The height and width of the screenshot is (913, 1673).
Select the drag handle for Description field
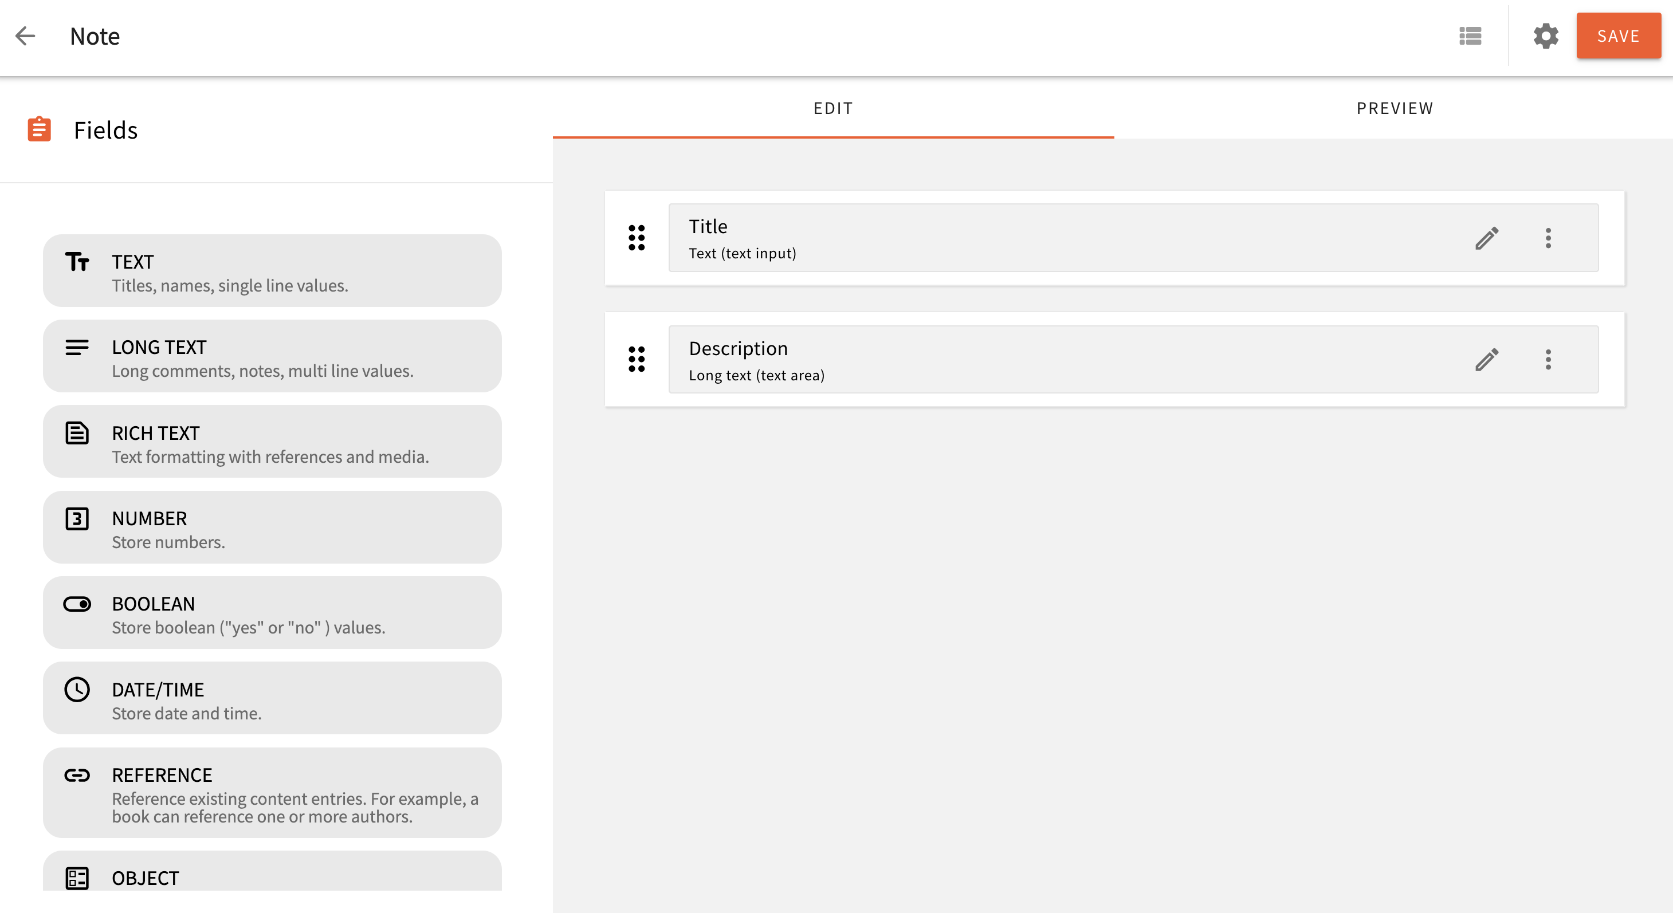click(637, 359)
